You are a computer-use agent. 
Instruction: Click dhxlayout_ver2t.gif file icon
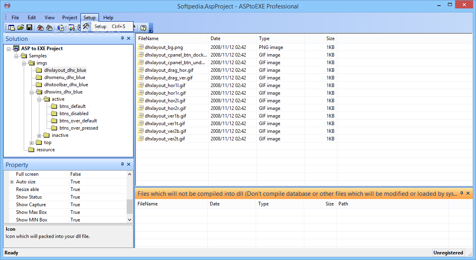[x=141, y=138]
